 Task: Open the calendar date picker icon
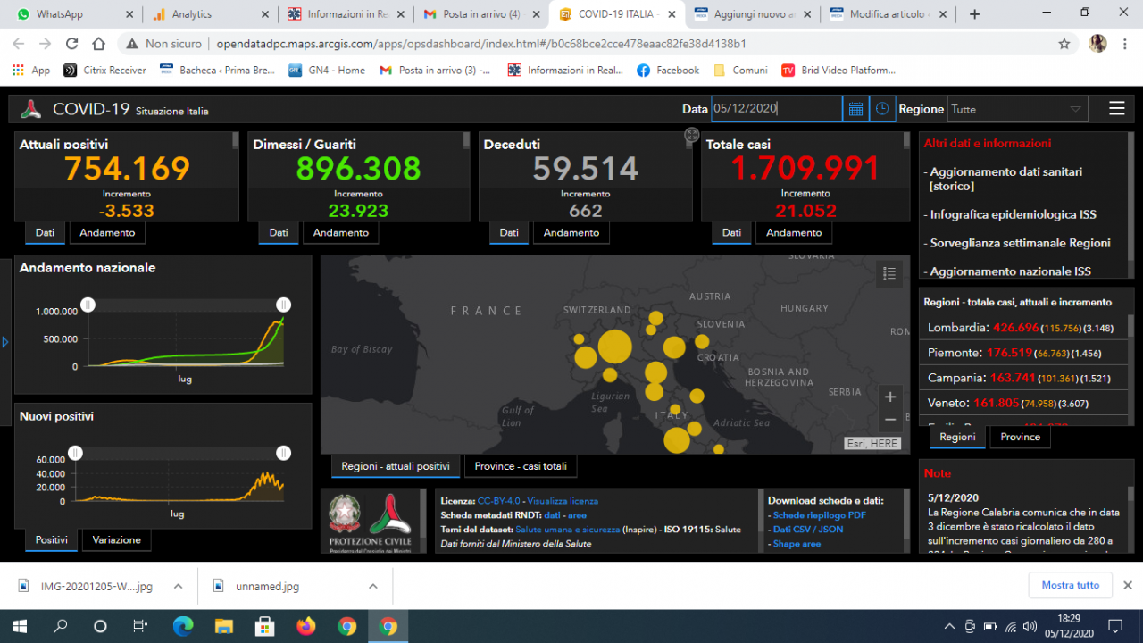855,109
